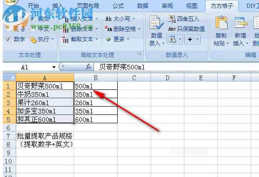This screenshot has width=259, height=177.
Task: Toggle the 符号 checkbox
Action: click(8, 29)
